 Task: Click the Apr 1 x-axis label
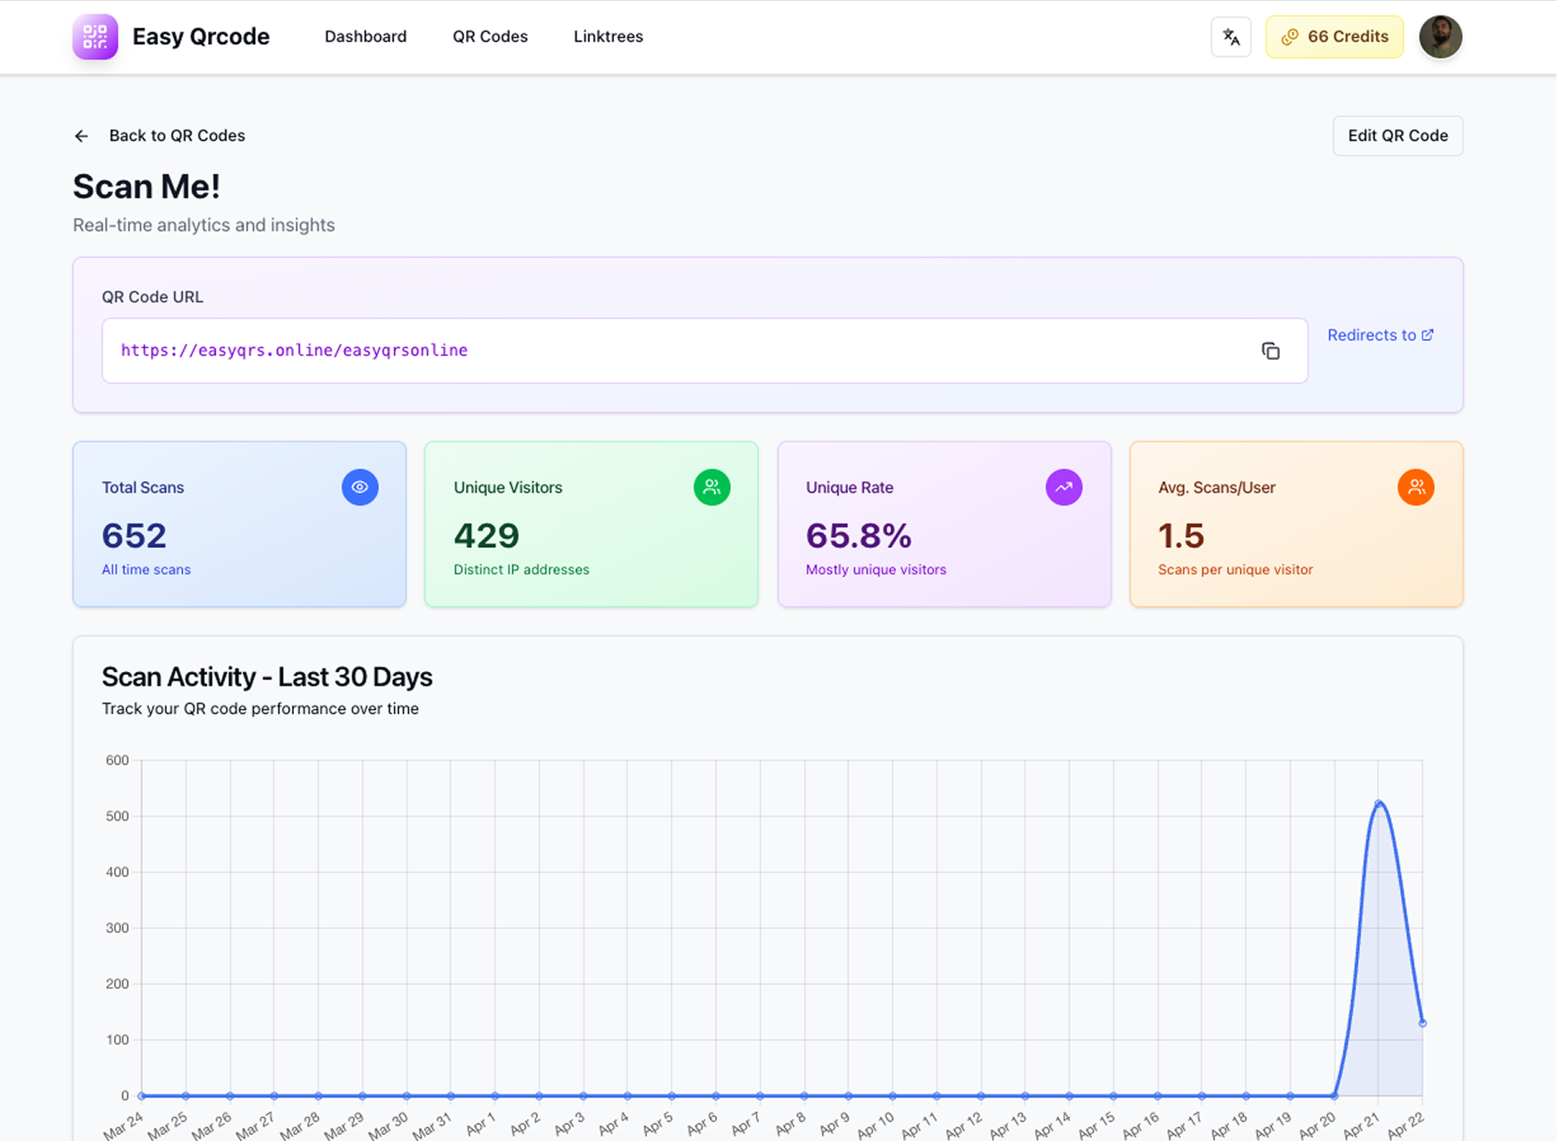click(x=480, y=1124)
